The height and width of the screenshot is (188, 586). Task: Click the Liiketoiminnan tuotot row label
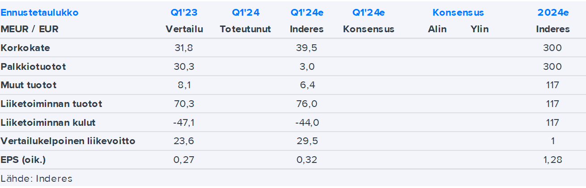coord(51,104)
